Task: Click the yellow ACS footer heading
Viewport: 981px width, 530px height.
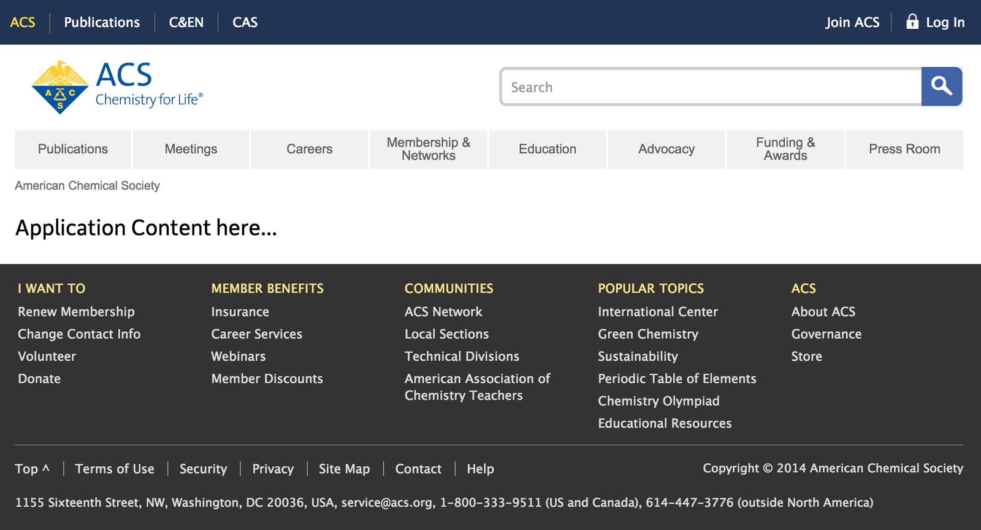Action: pyautogui.click(x=804, y=288)
